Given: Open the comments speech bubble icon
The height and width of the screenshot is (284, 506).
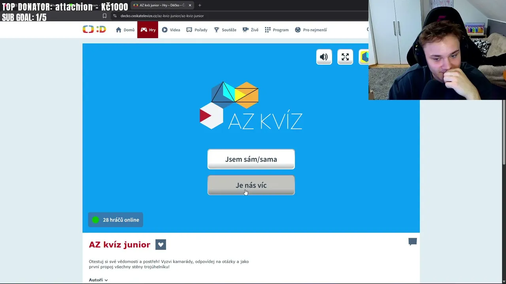Looking at the screenshot, I should coord(412,242).
